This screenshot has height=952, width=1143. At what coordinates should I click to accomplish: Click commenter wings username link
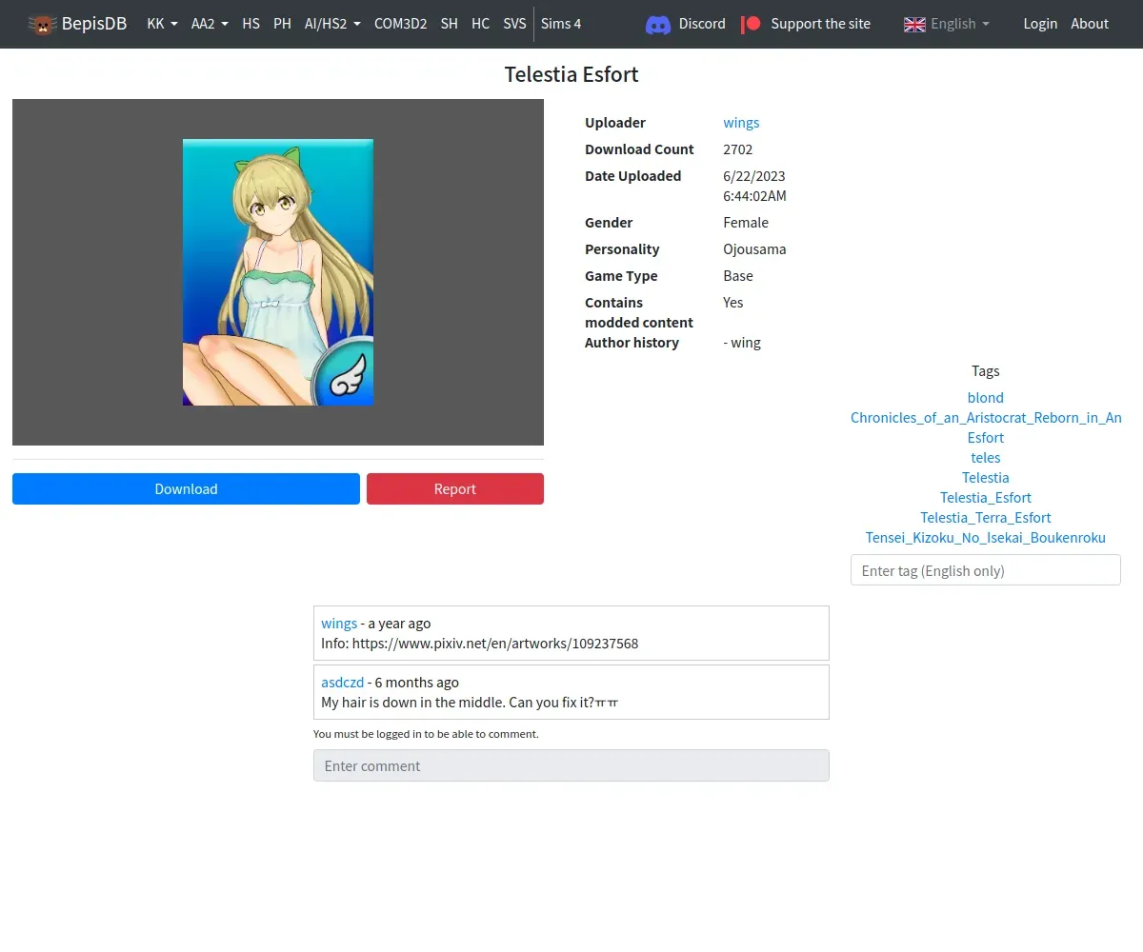339,624
